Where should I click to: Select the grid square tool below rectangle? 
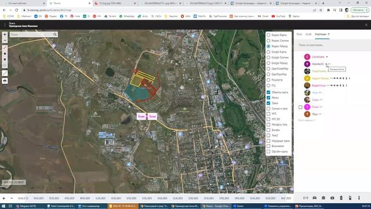coord(5,65)
